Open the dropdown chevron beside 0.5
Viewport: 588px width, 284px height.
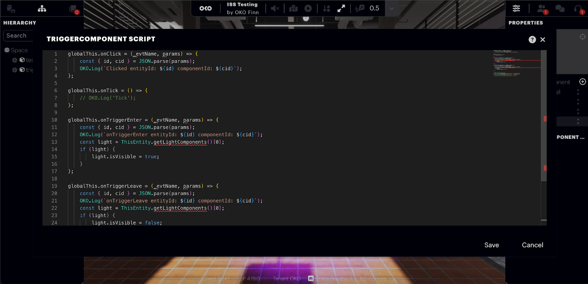coord(391,8)
